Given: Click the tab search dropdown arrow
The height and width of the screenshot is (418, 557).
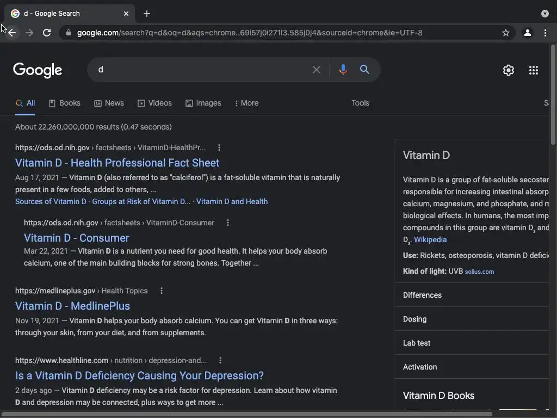Looking at the screenshot, I should 545,14.
